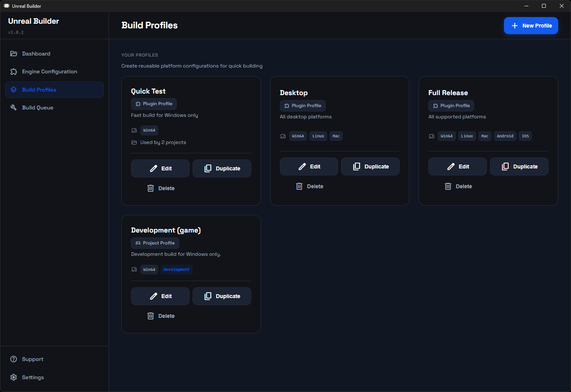The image size is (571, 392).
Task: Click the Plugin Profile badge on Quick Test
Action: 154,104
